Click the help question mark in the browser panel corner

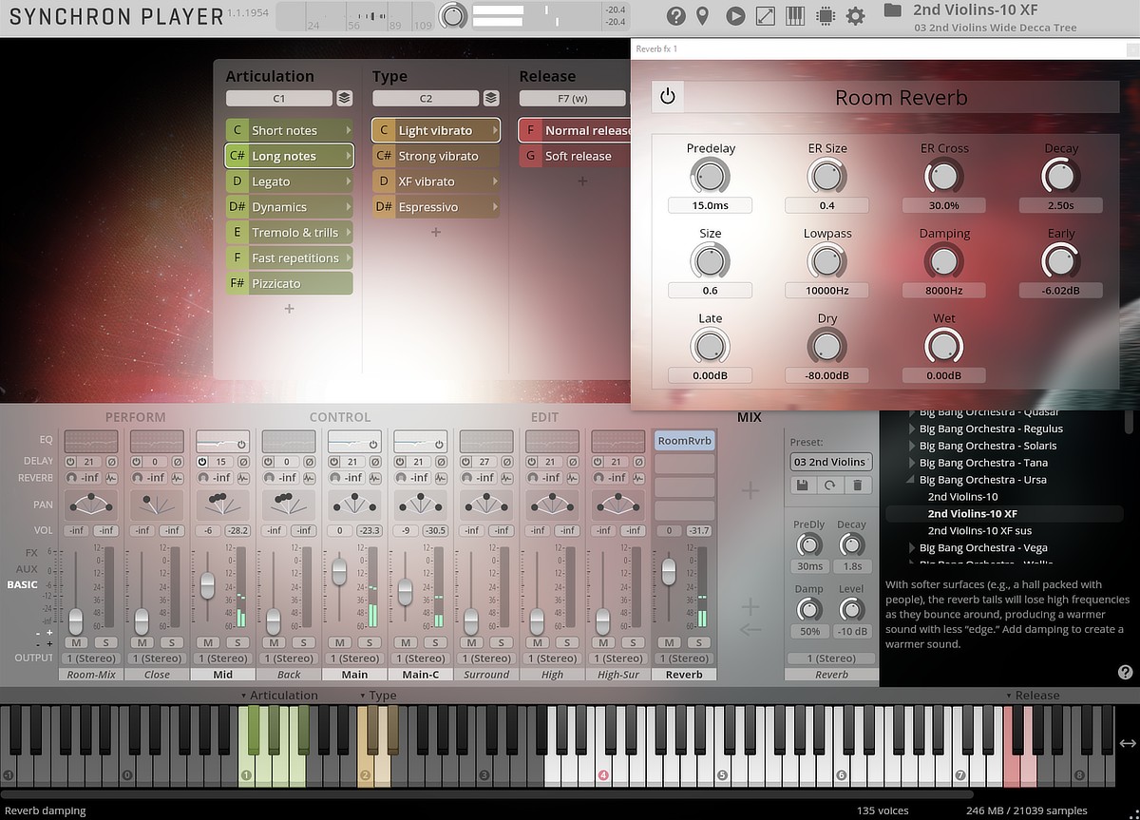[1125, 673]
